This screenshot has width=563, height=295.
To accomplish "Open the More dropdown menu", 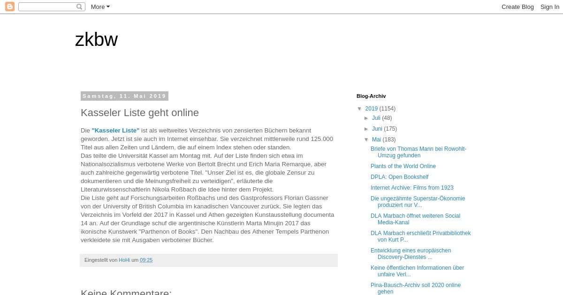I will pyautogui.click(x=100, y=7).
